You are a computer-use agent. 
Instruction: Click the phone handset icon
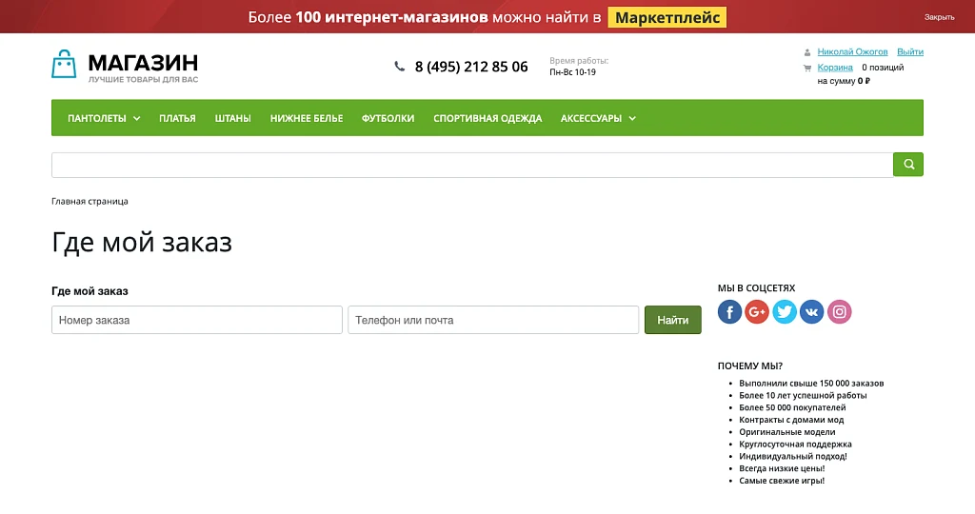(x=399, y=66)
